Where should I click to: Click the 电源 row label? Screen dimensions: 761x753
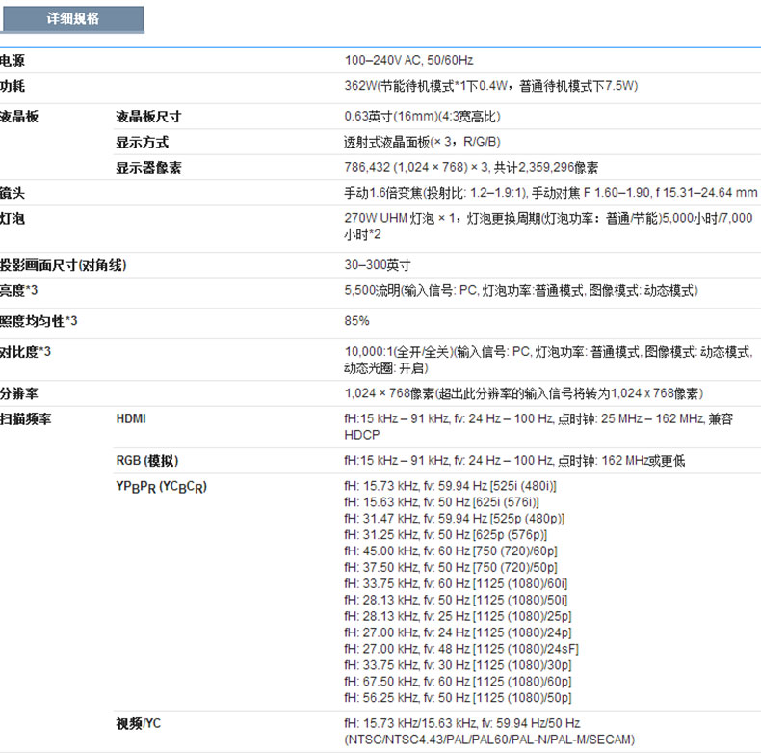(x=13, y=61)
